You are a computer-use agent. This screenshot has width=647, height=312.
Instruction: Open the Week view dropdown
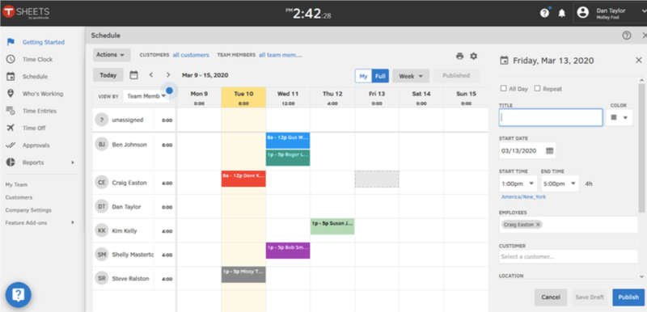pos(411,76)
